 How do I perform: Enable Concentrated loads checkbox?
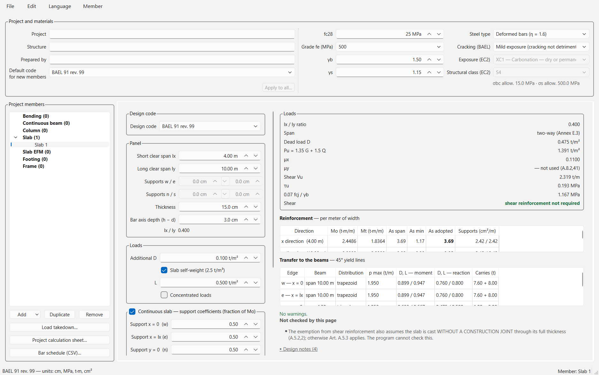(x=164, y=295)
